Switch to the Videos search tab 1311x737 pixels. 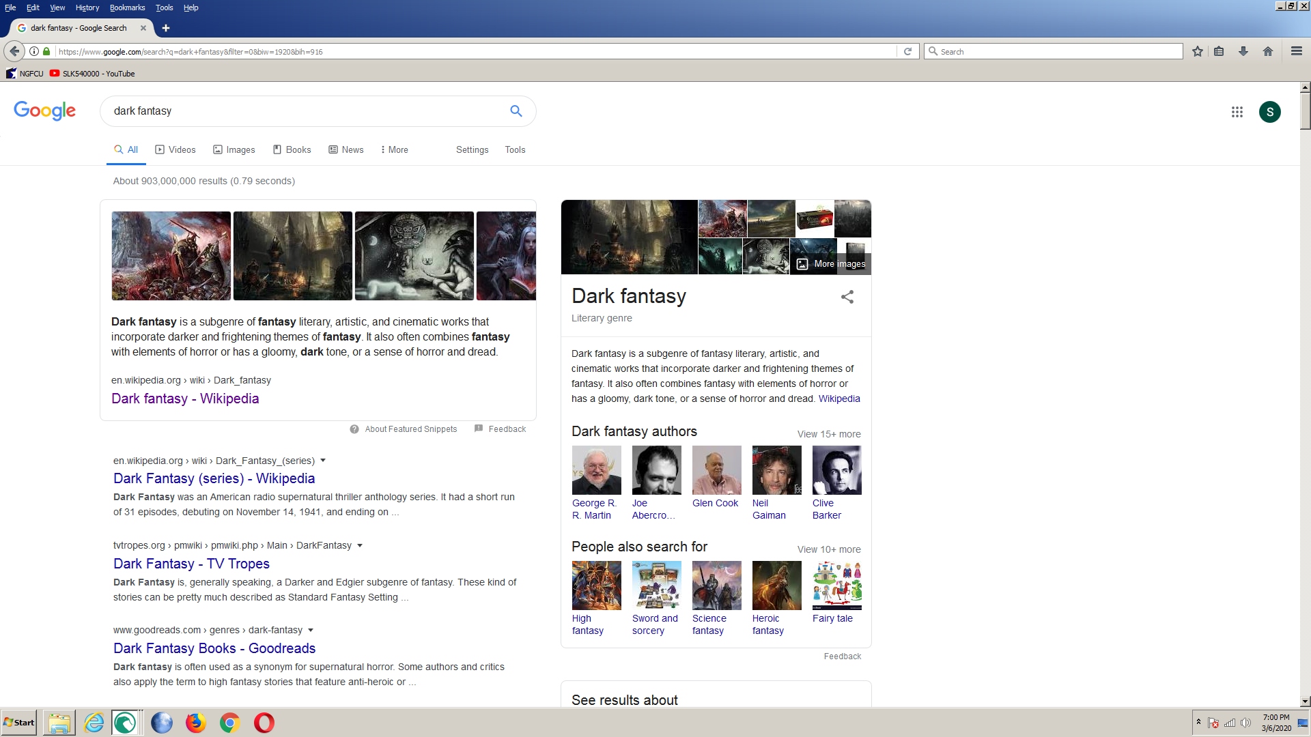coord(175,149)
